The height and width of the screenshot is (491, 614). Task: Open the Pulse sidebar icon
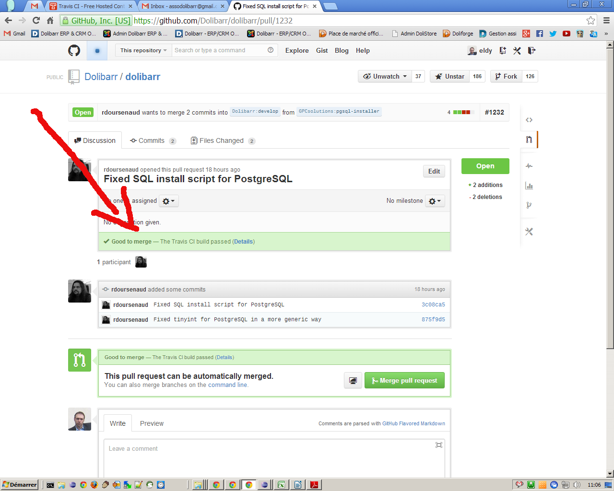529,166
